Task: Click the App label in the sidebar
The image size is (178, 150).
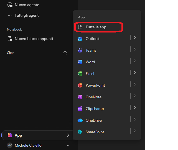Action: coord(18,136)
